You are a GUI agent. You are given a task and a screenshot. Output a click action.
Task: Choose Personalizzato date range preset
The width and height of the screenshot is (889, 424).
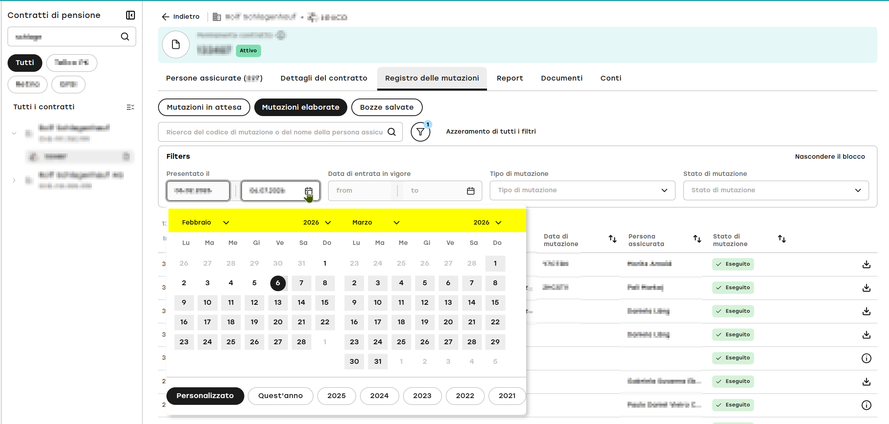coord(205,396)
